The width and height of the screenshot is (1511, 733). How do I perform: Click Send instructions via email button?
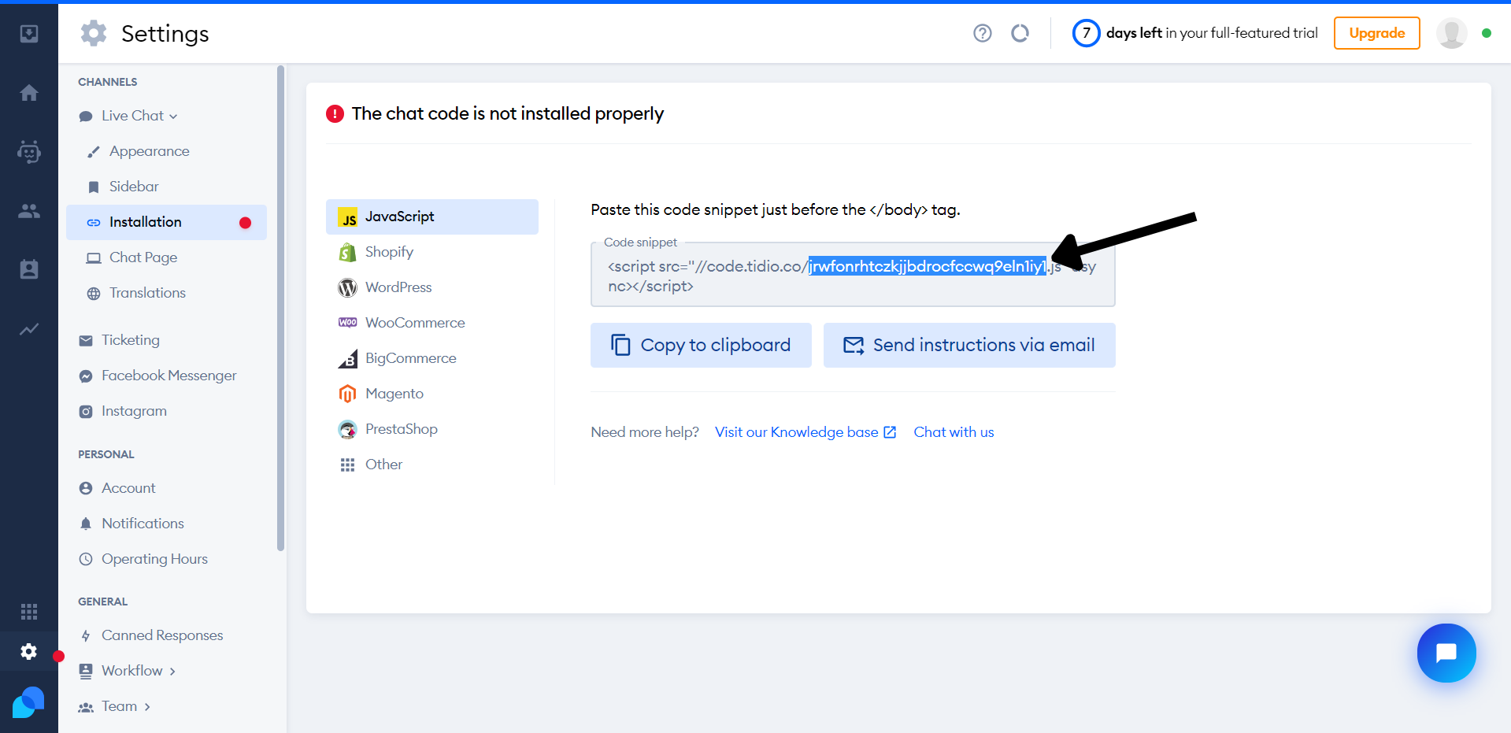tap(969, 345)
